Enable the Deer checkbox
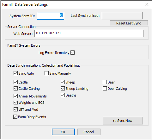The image size is (152, 140). pyautogui.click(x=105, y=82)
